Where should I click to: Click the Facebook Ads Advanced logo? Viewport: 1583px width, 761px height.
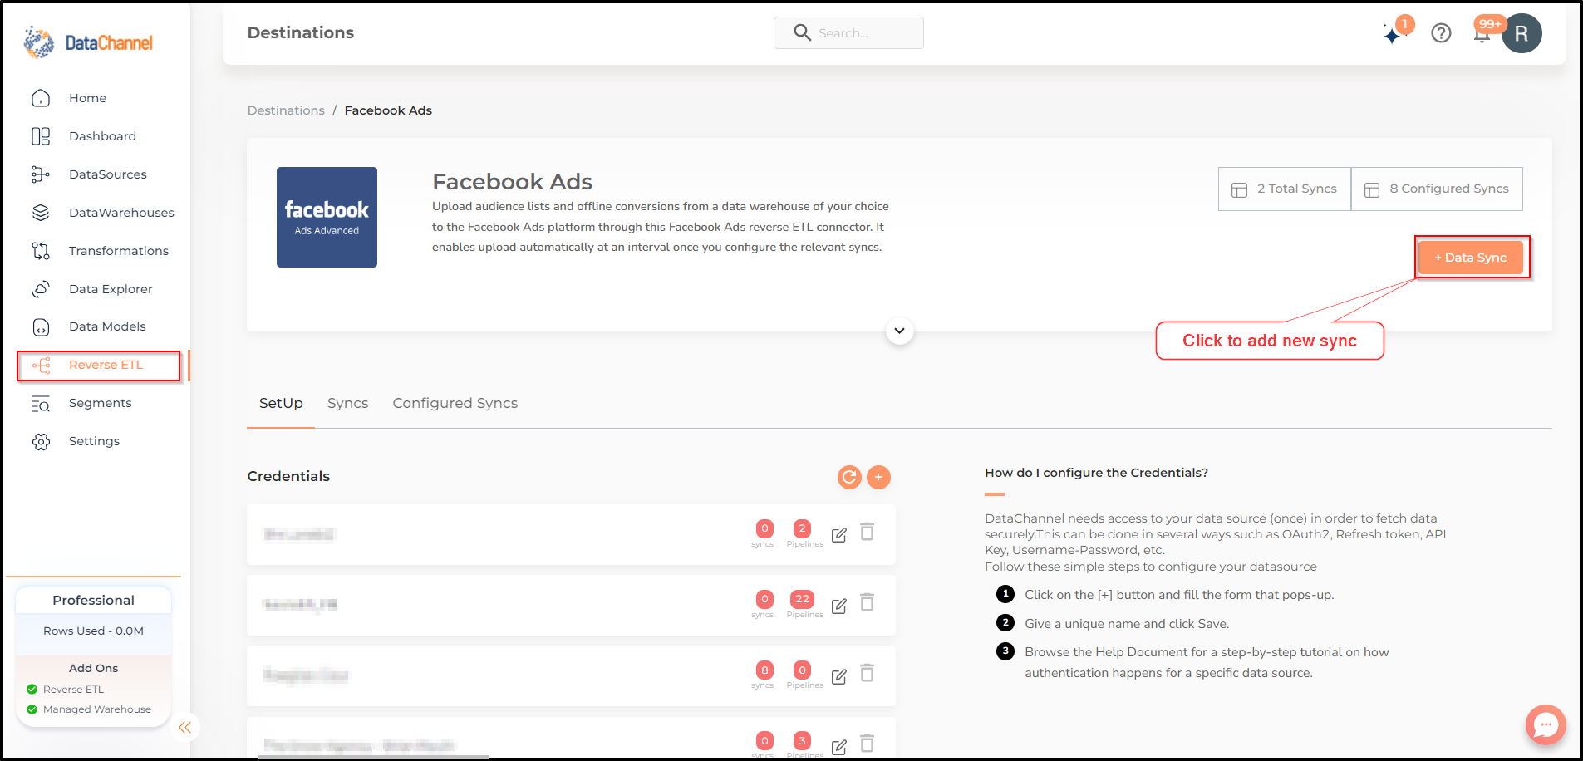(x=327, y=217)
